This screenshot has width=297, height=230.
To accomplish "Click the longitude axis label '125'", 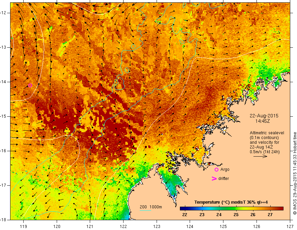I will point(223,226).
